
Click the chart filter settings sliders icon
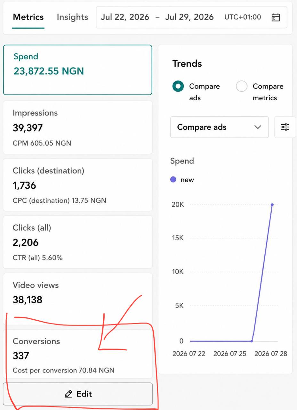(285, 127)
